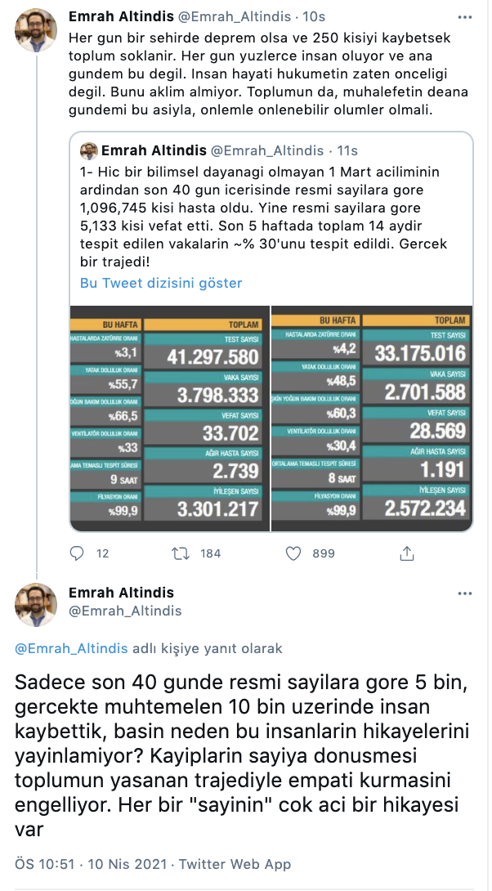This screenshot has width=492, height=891.
Task: Click the Emrah Altindis name on top tweet
Action: coord(121,16)
